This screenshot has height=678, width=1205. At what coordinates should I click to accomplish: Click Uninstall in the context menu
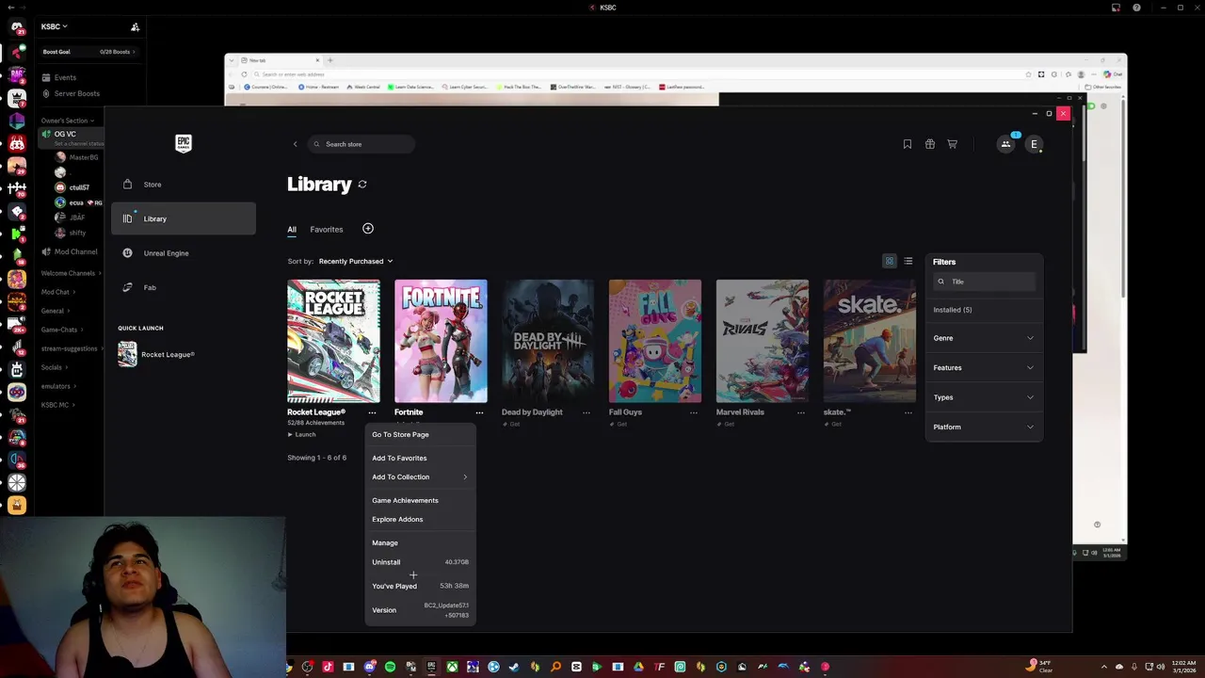tap(420, 562)
